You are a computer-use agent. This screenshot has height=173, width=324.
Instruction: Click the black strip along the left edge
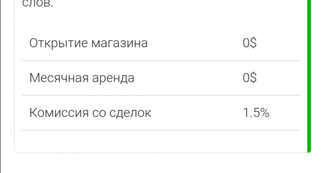click(3, 81)
